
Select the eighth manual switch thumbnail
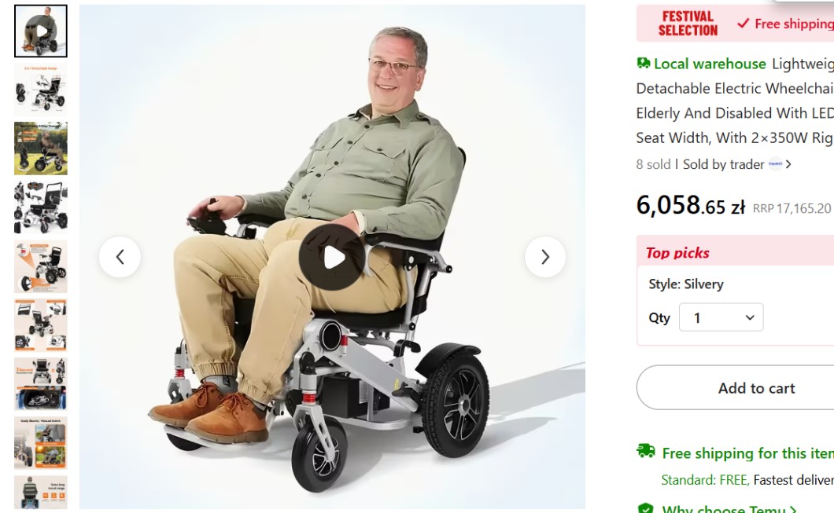41,443
